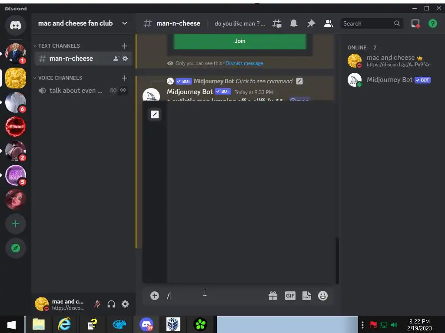Open Windows Start menu
This screenshot has height=333, width=445.
pos(11,325)
